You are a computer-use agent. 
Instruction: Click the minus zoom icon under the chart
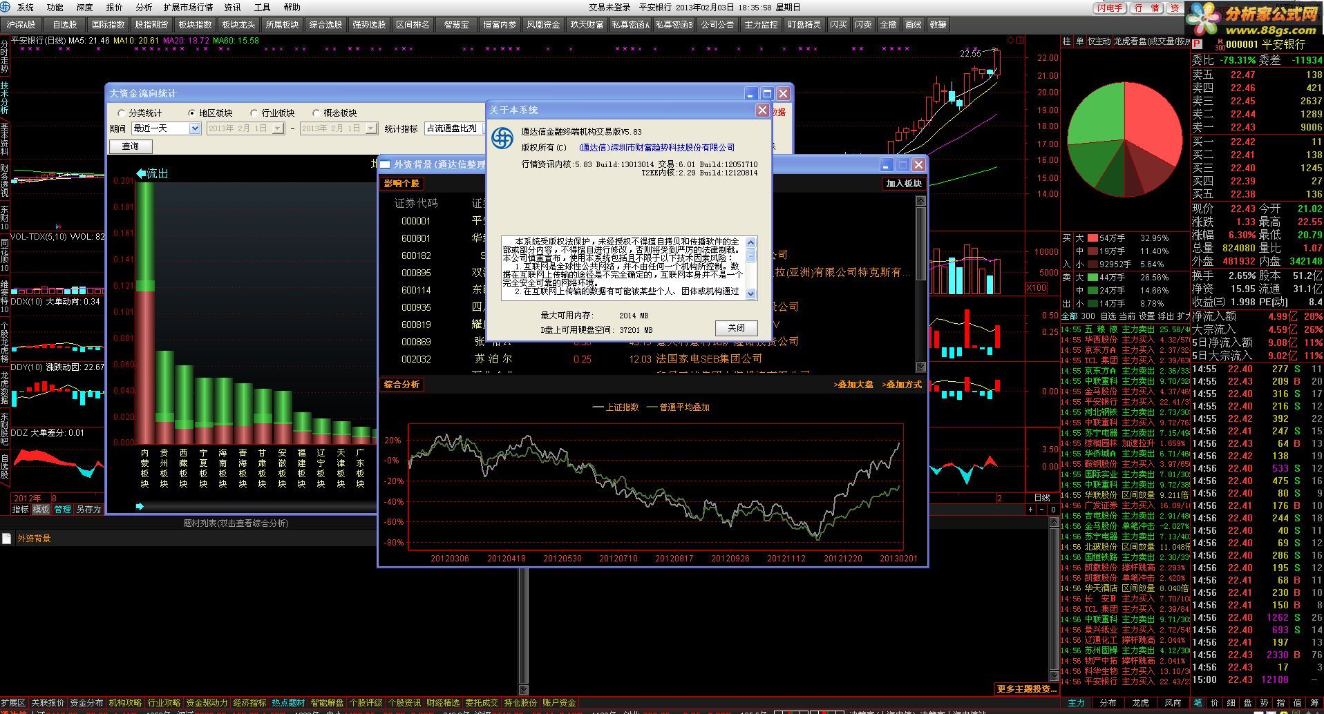coord(1041,510)
